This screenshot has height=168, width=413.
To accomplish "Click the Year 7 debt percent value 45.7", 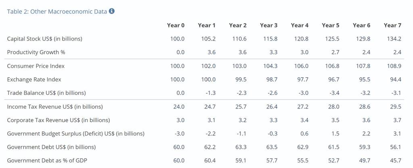I will (396, 160).
